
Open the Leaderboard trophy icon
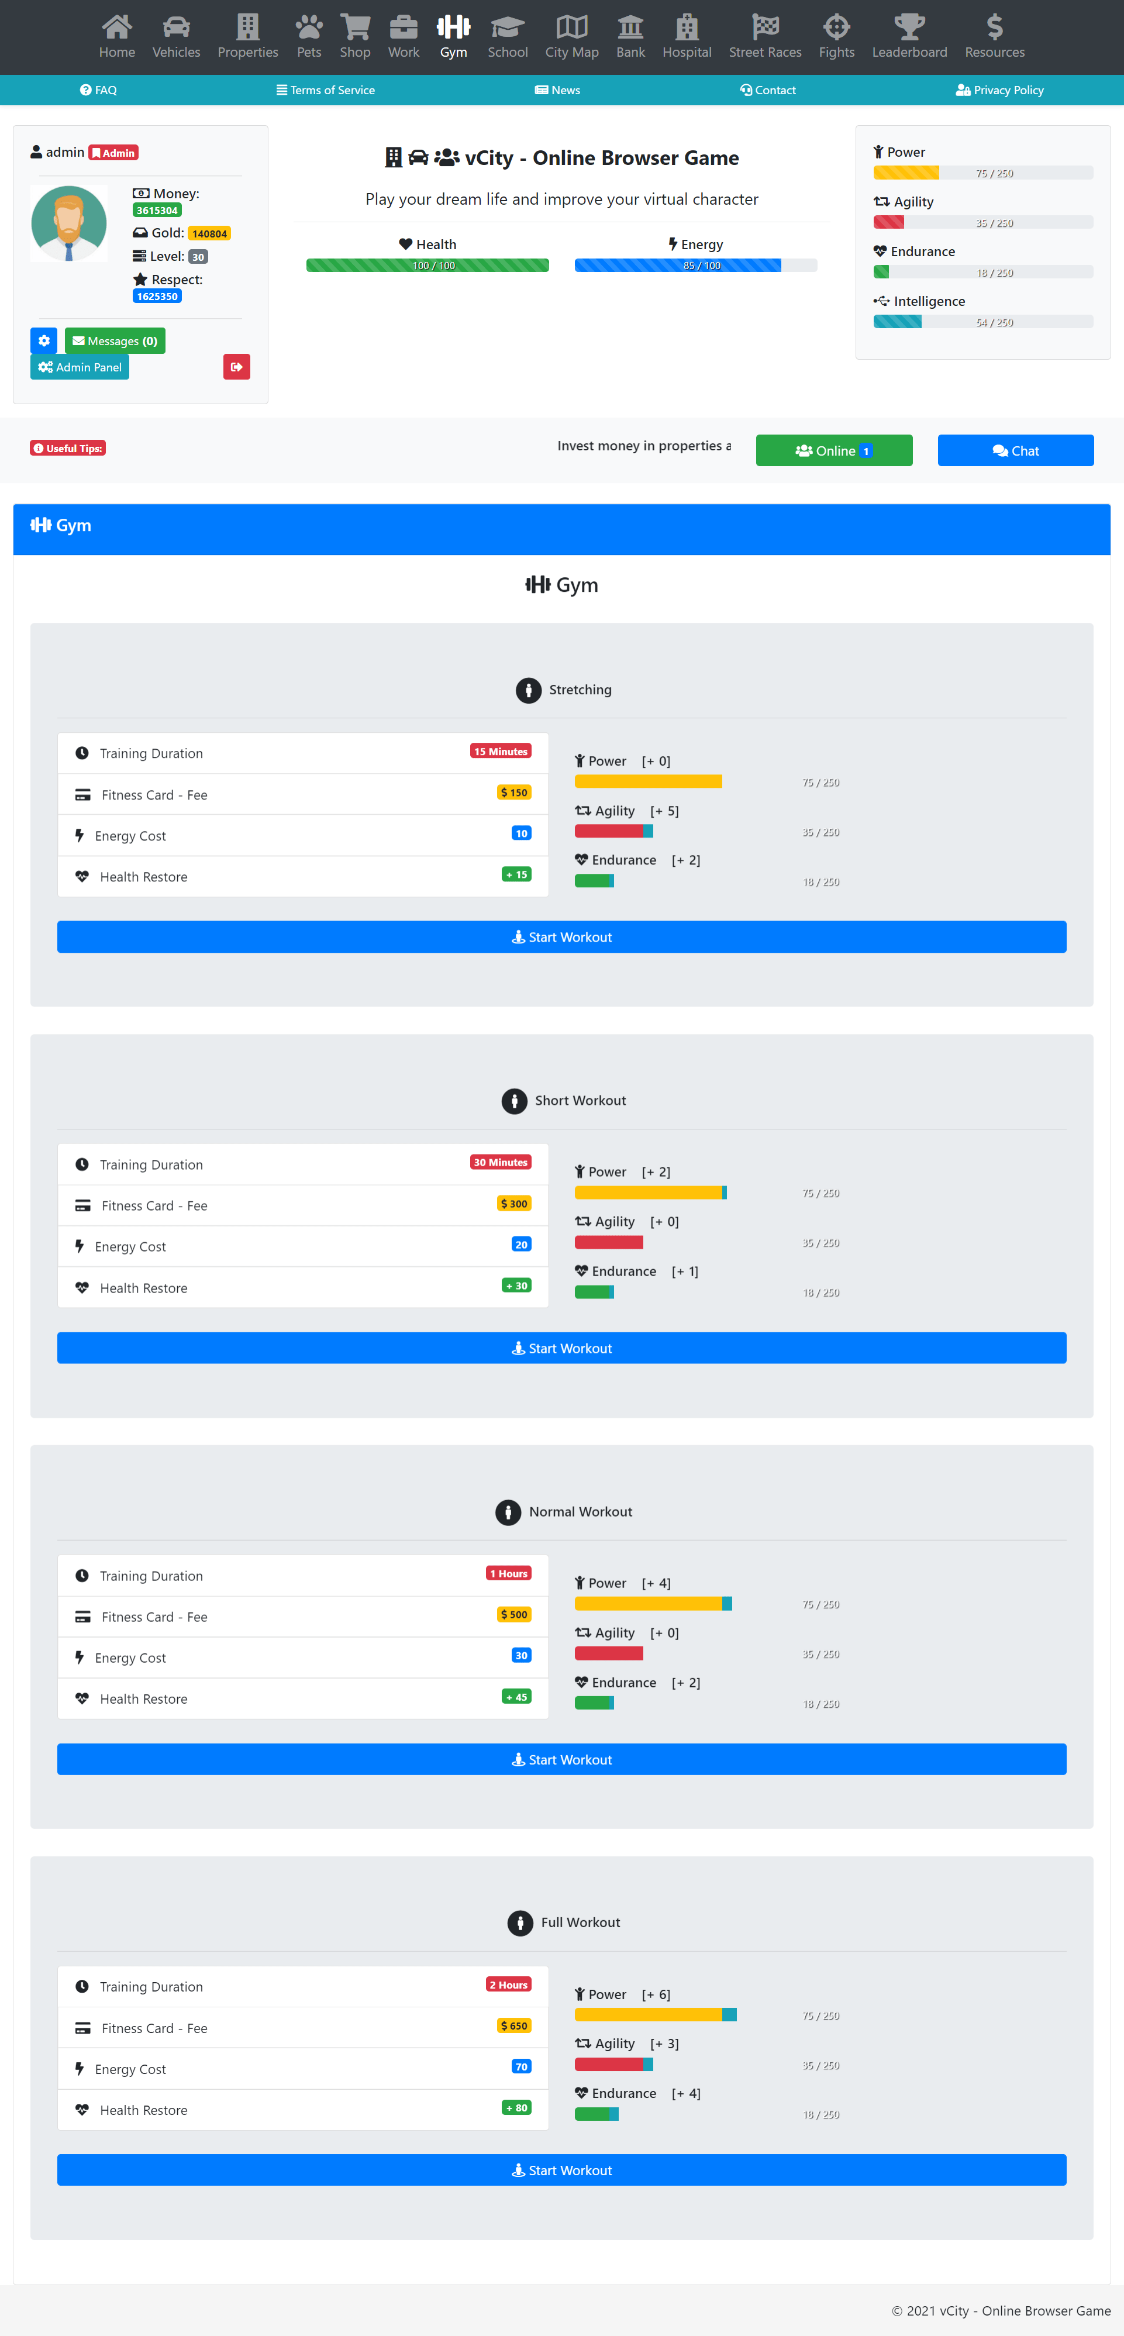(x=909, y=27)
